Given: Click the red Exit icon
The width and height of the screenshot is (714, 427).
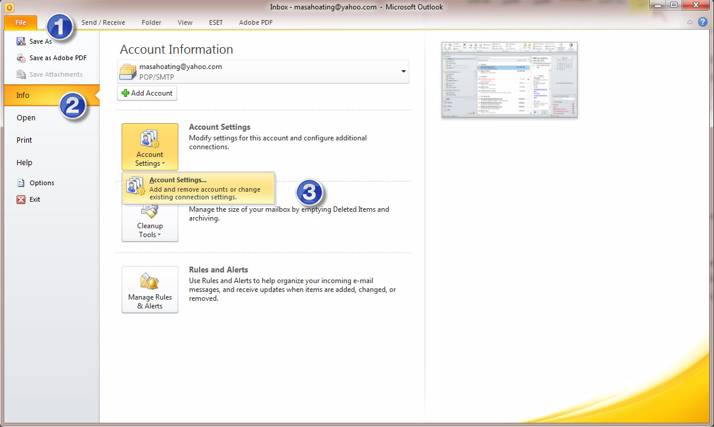Looking at the screenshot, I should coord(21,199).
